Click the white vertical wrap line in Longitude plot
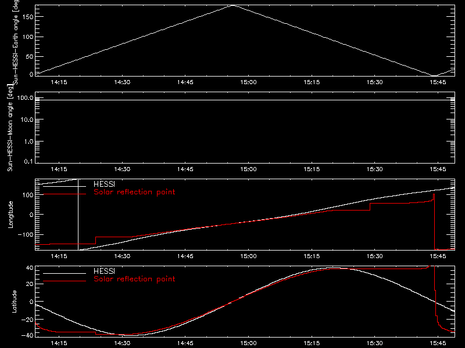 point(78,215)
